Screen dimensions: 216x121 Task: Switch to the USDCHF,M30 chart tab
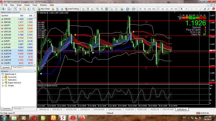(168, 109)
